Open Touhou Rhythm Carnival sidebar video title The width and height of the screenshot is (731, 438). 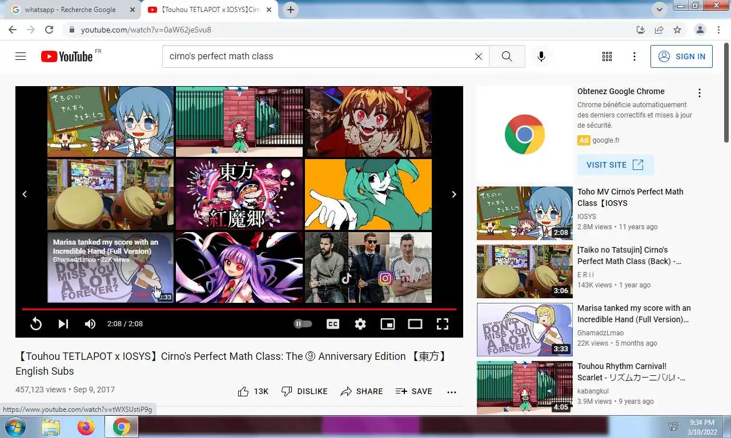[632, 372]
